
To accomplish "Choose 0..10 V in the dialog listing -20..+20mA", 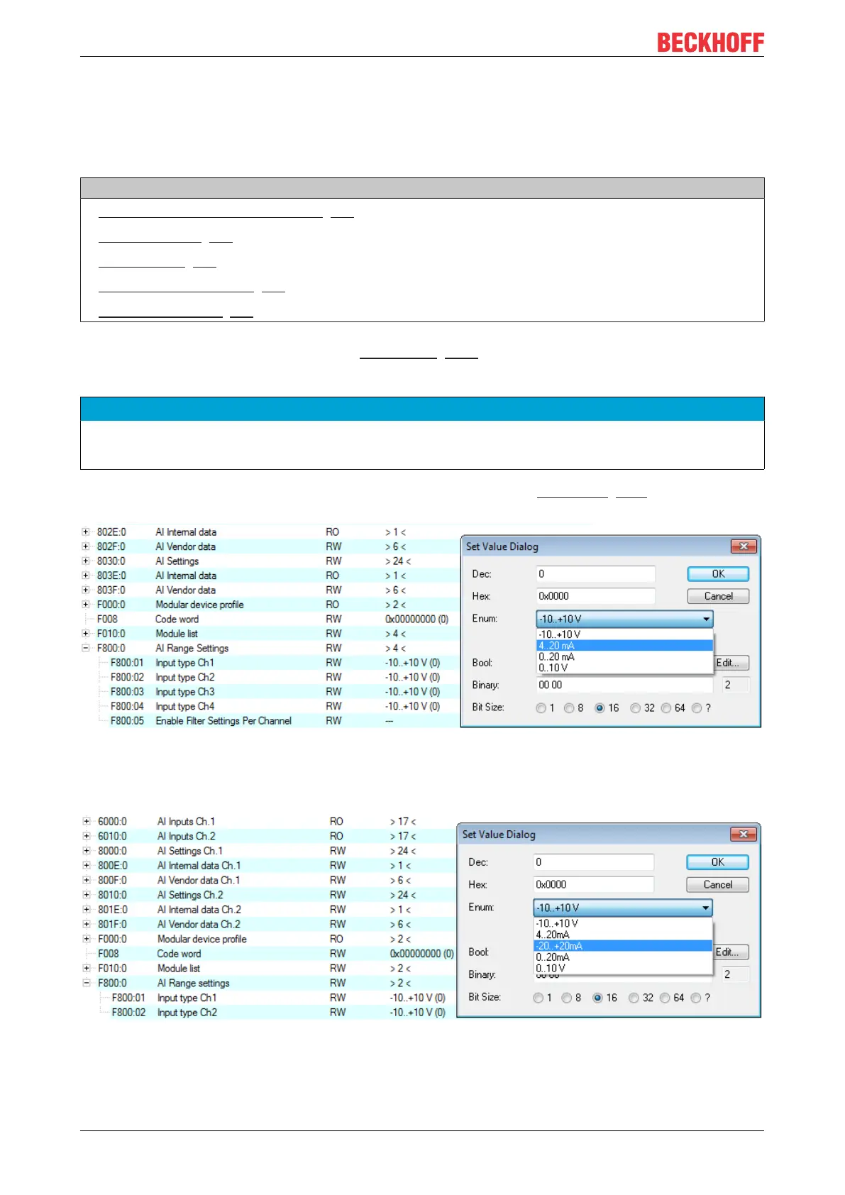I will coord(623,968).
